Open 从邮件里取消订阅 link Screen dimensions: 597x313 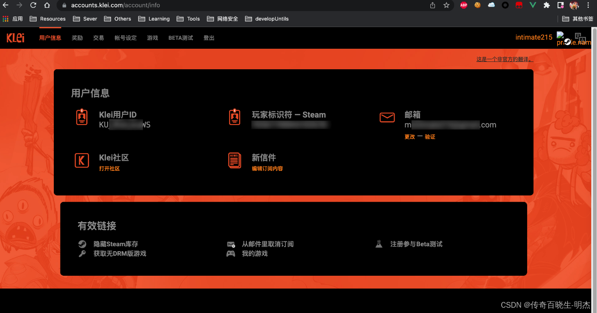click(x=268, y=244)
